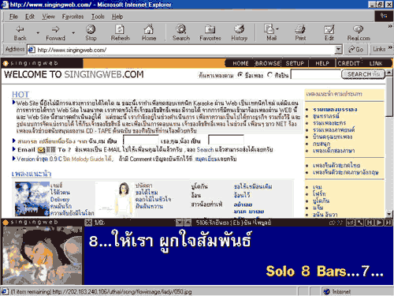This screenshot has width=394, height=296.
Task: Click the first icon left of the wrench in the player bar
Action: click(351, 223)
